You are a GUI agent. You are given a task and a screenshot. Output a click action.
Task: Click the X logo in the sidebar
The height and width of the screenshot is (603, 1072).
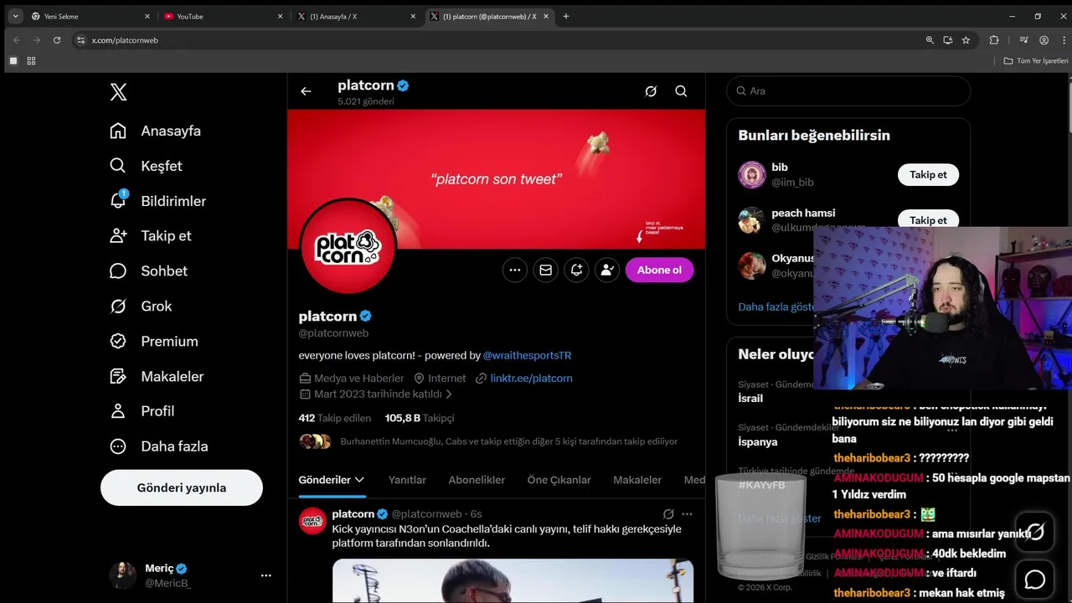coord(119,92)
